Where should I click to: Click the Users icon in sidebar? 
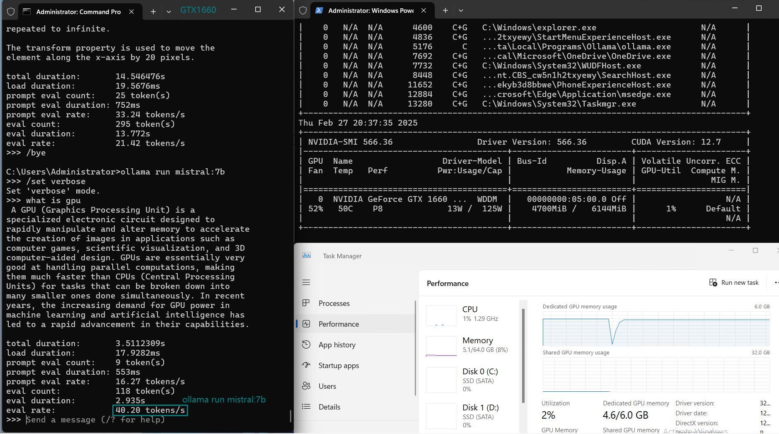[x=306, y=386]
